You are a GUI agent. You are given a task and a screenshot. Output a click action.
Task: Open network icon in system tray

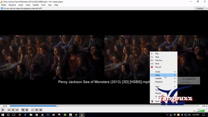[186, 115]
